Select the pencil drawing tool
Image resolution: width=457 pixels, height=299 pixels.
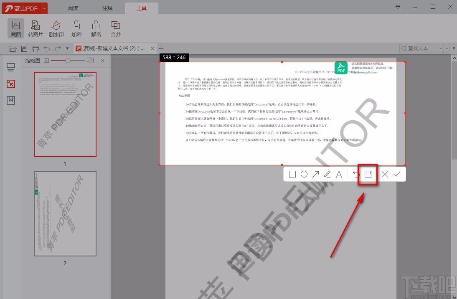pos(328,174)
